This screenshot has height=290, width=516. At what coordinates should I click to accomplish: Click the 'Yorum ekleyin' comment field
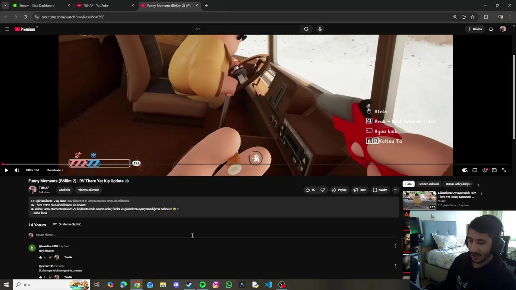pyautogui.click(x=216, y=235)
